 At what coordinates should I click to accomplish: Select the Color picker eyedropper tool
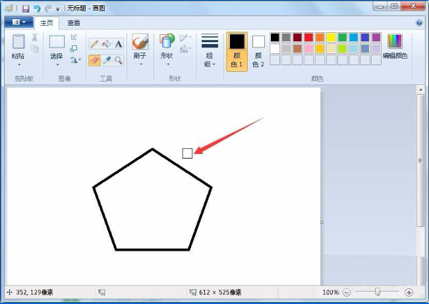coord(106,60)
